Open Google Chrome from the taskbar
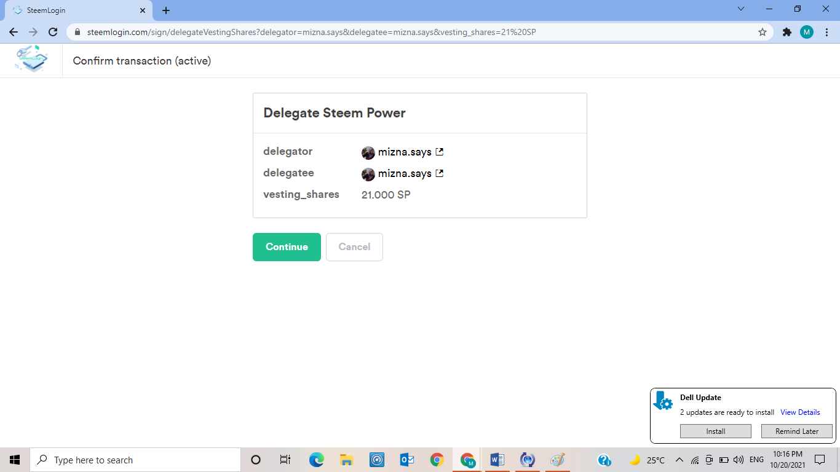This screenshot has width=840, height=472. click(x=437, y=460)
